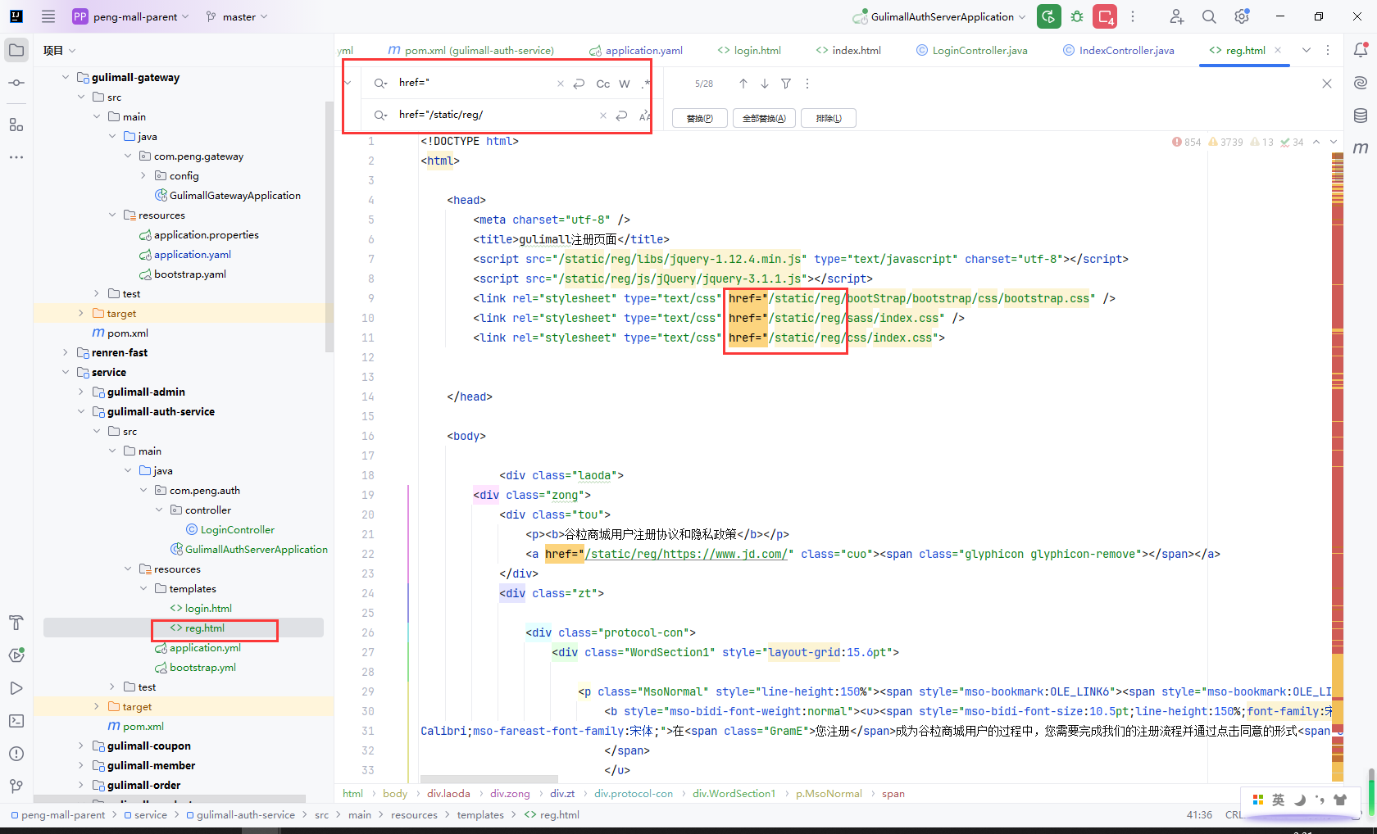Screen dimensions: 1377x834
Task: Open more run actions menu dots
Action: tap(1133, 16)
